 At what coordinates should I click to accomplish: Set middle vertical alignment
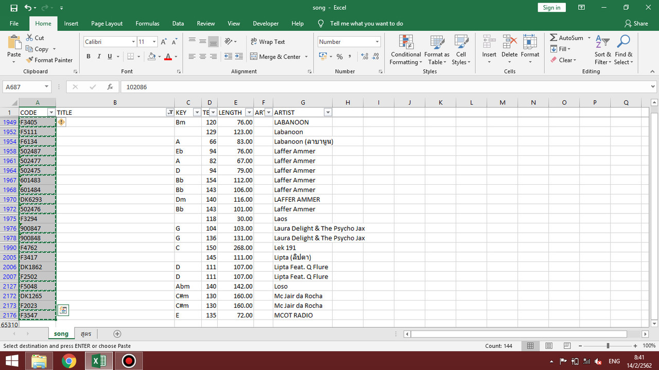point(203,42)
